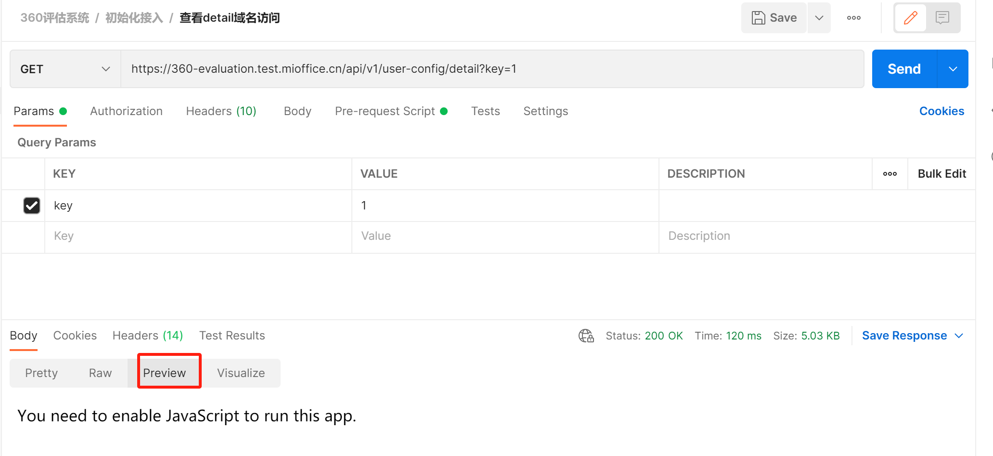Click the network globe lock icon
Screen dimensions: 993x456
click(x=586, y=336)
